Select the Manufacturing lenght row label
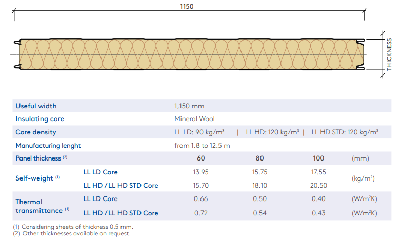402x240 pixels. [x=48, y=146]
